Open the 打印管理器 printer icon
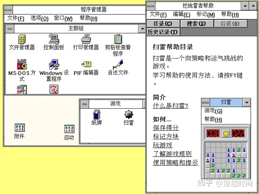The image size is (259, 194). [86, 39]
